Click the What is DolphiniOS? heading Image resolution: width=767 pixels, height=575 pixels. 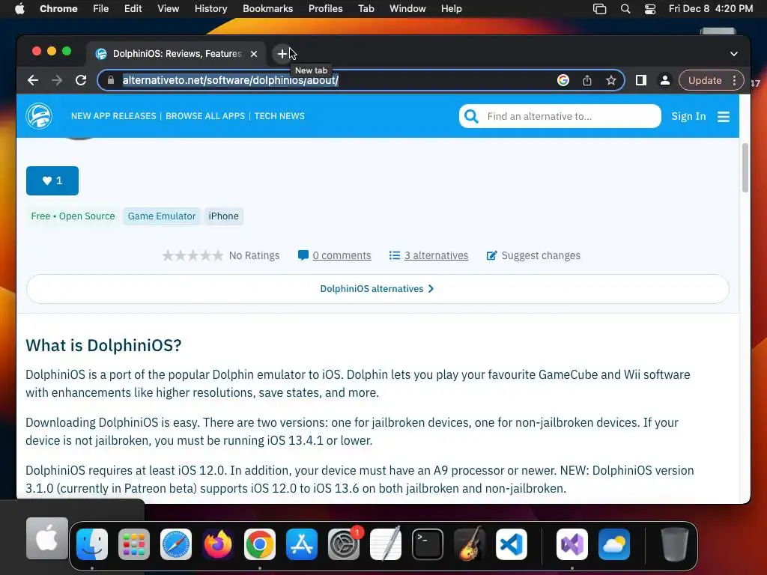coord(103,345)
